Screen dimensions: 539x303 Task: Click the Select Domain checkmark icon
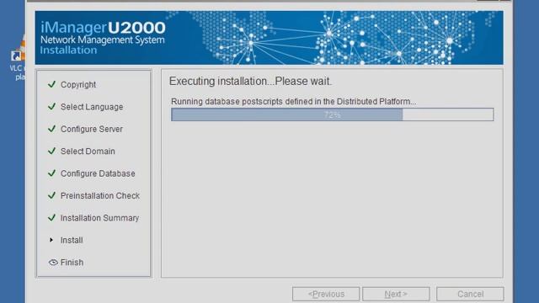click(51, 151)
